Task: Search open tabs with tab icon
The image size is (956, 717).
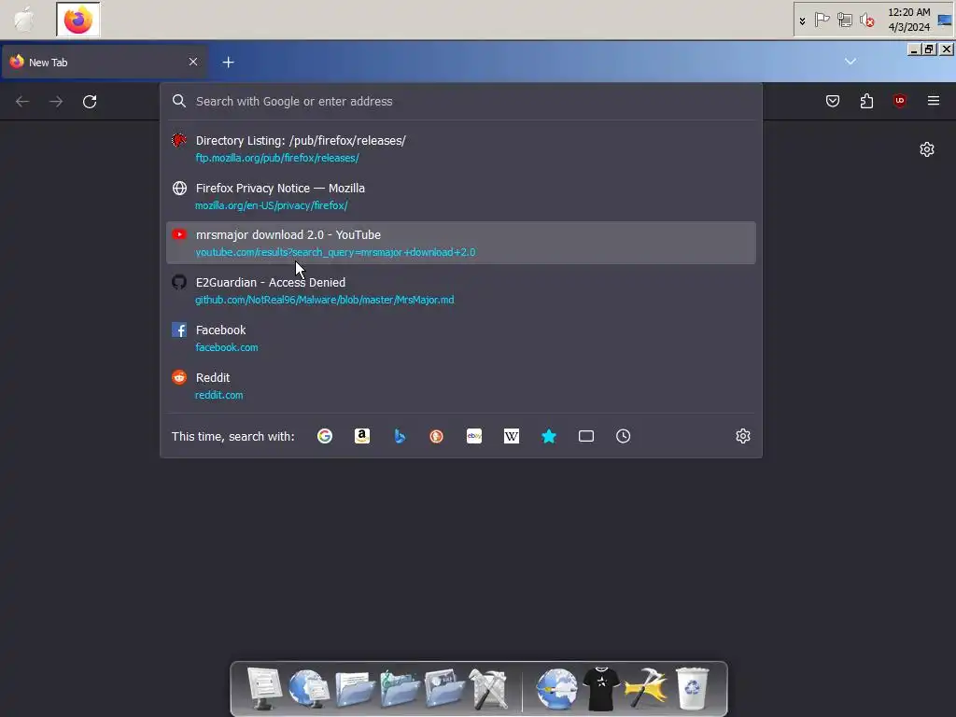Action: pyautogui.click(x=586, y=436)
